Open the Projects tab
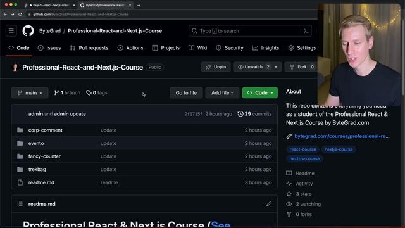405x228 pixels. click(166, 48)
